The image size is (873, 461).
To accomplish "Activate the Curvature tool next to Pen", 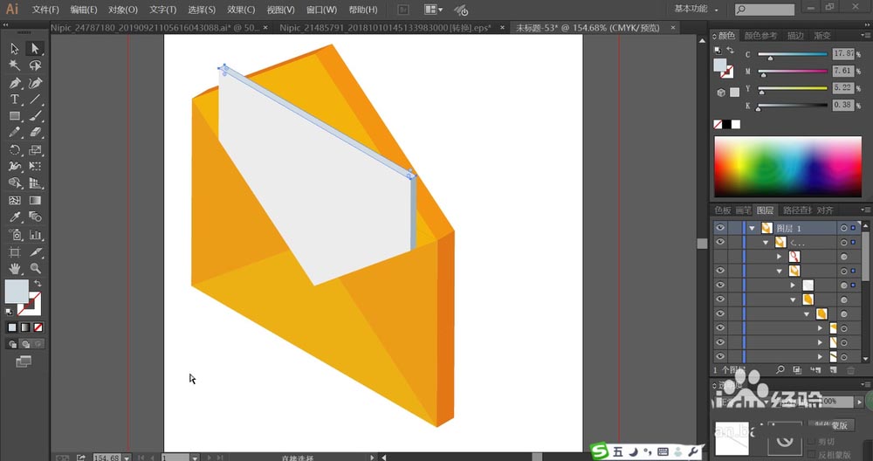I will tap(35, 83).
